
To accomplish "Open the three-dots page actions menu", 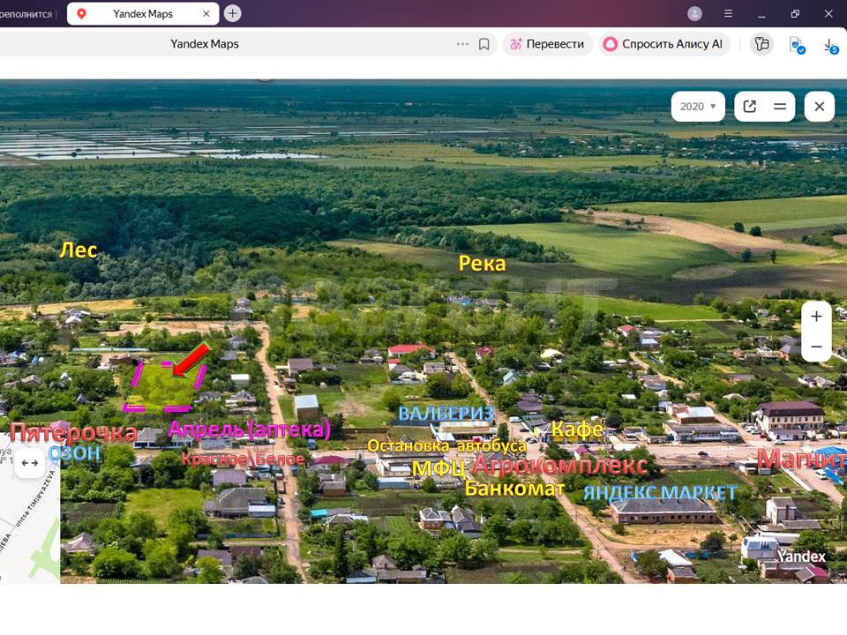I will (x=462, y=44).
